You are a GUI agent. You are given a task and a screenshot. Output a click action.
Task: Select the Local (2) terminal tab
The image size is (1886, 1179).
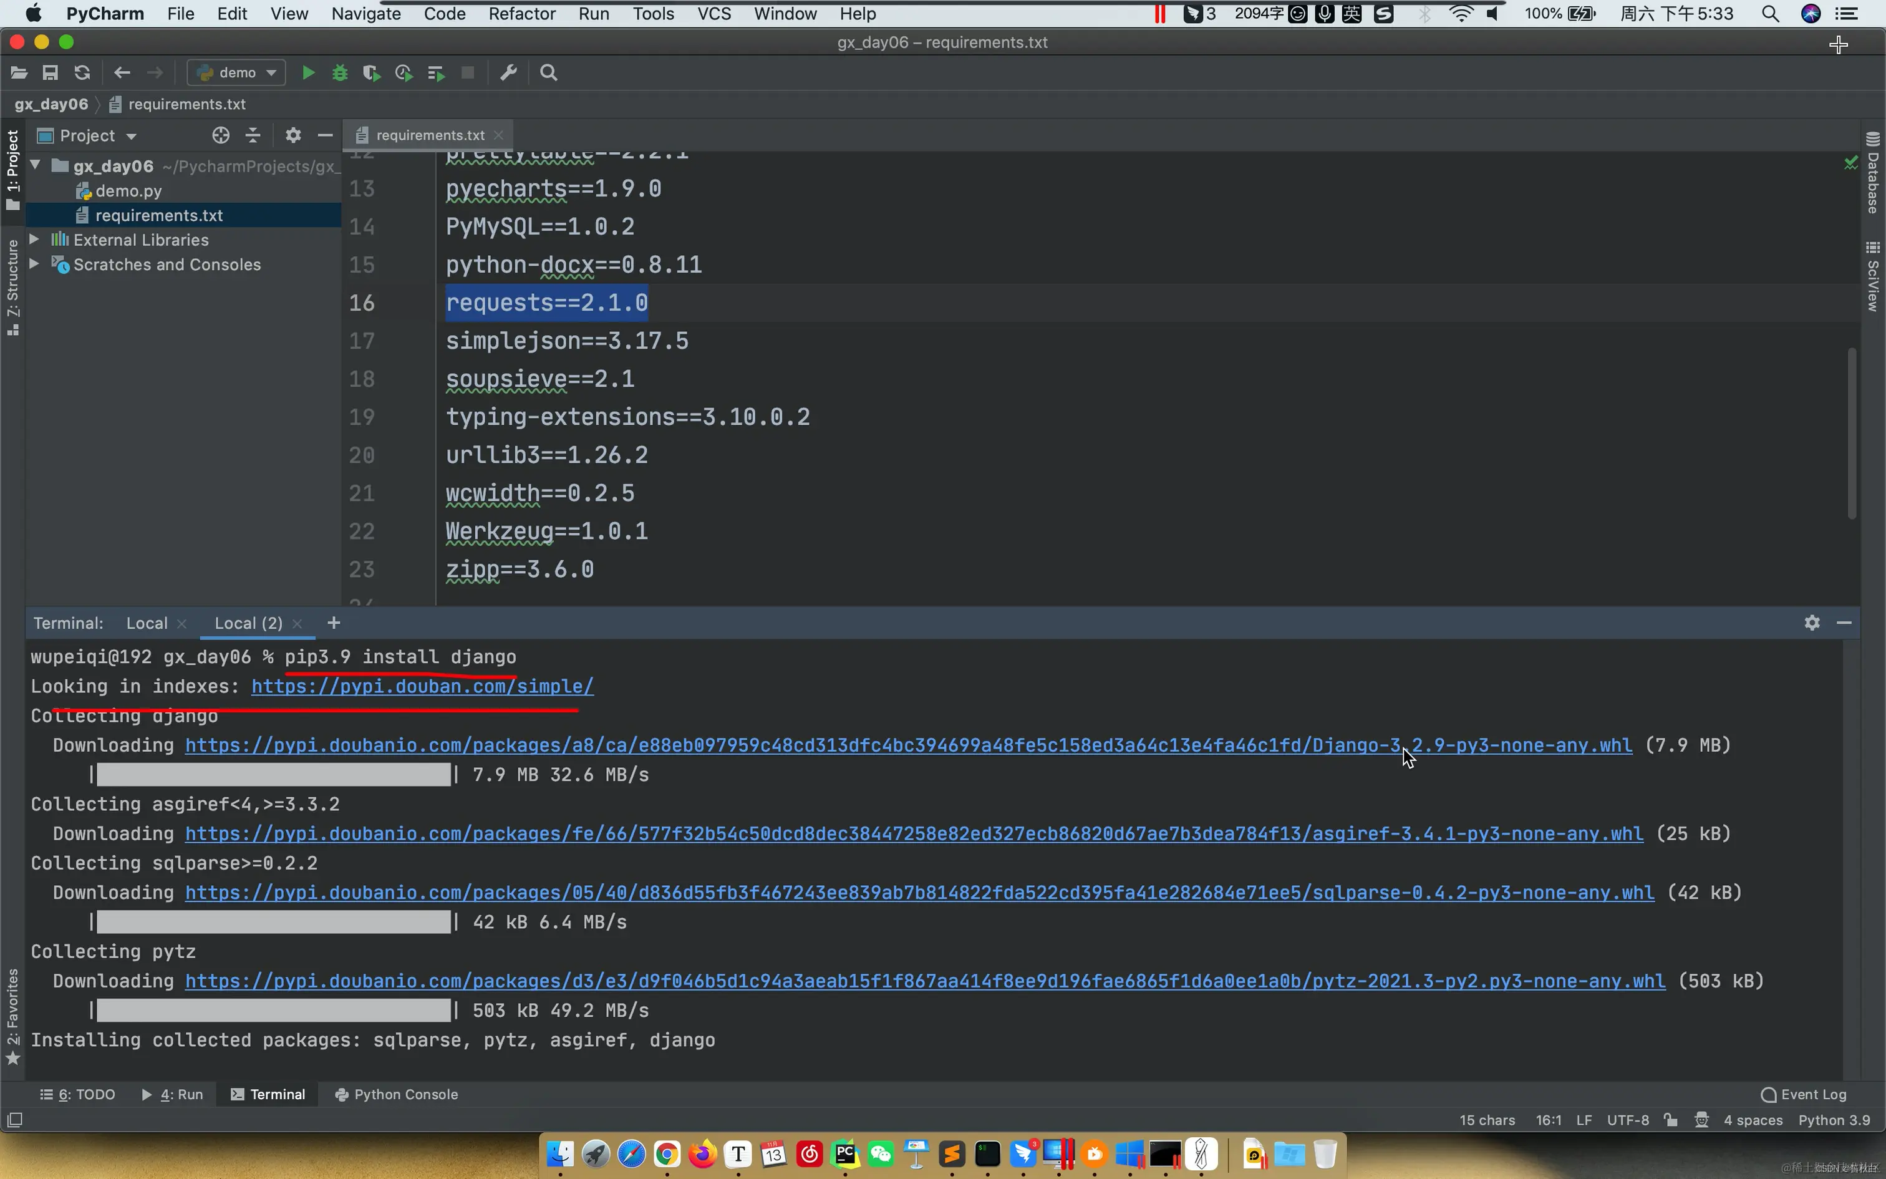pyautogui.click(x=249, y=623)
